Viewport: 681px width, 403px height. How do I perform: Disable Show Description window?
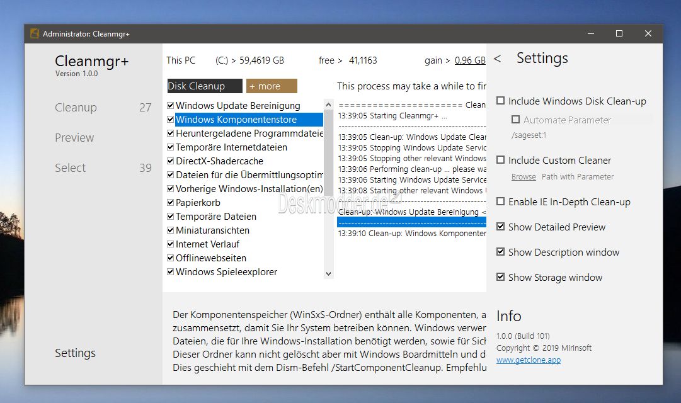tap(501, 252)
